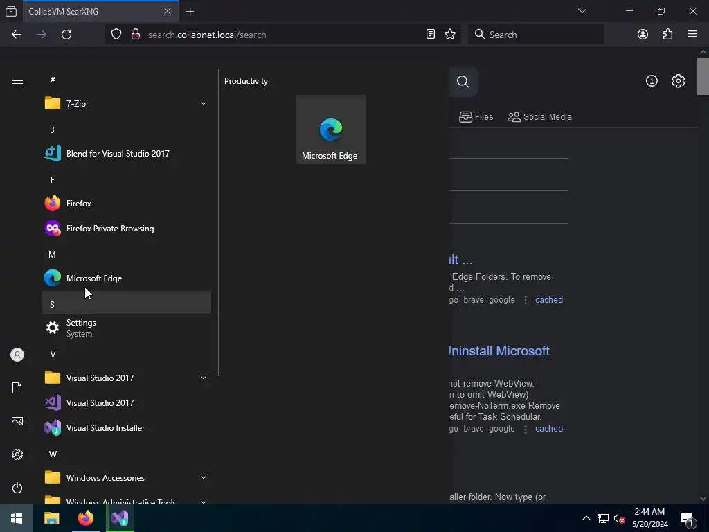Click the SearXNG search magnifier button

tap(463, 82)
